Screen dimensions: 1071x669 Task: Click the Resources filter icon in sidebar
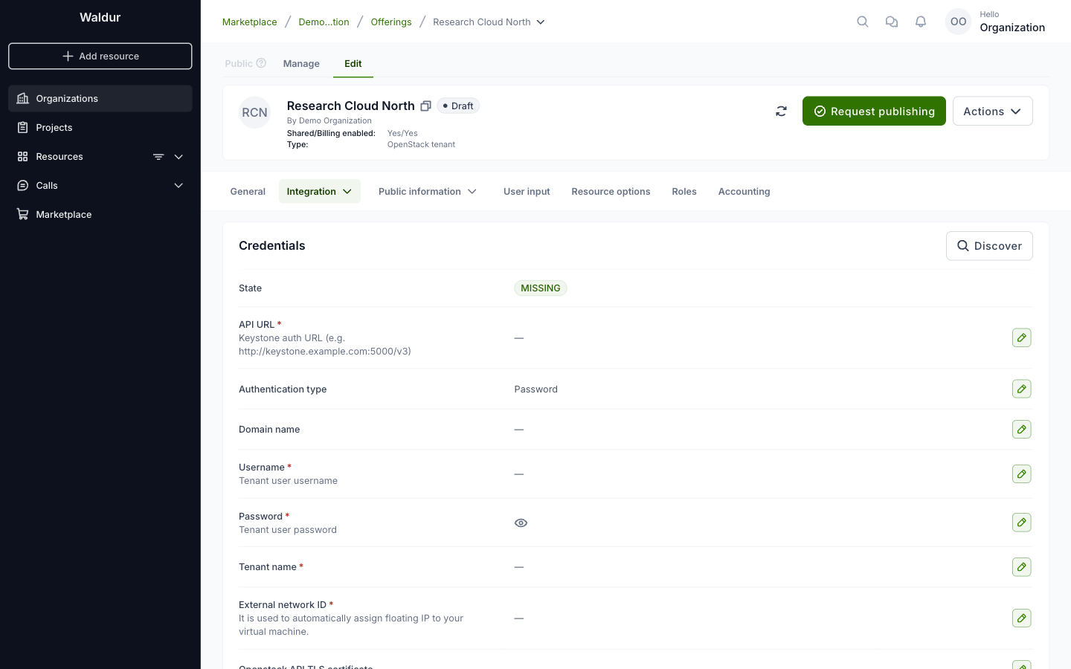pos(158,157)
